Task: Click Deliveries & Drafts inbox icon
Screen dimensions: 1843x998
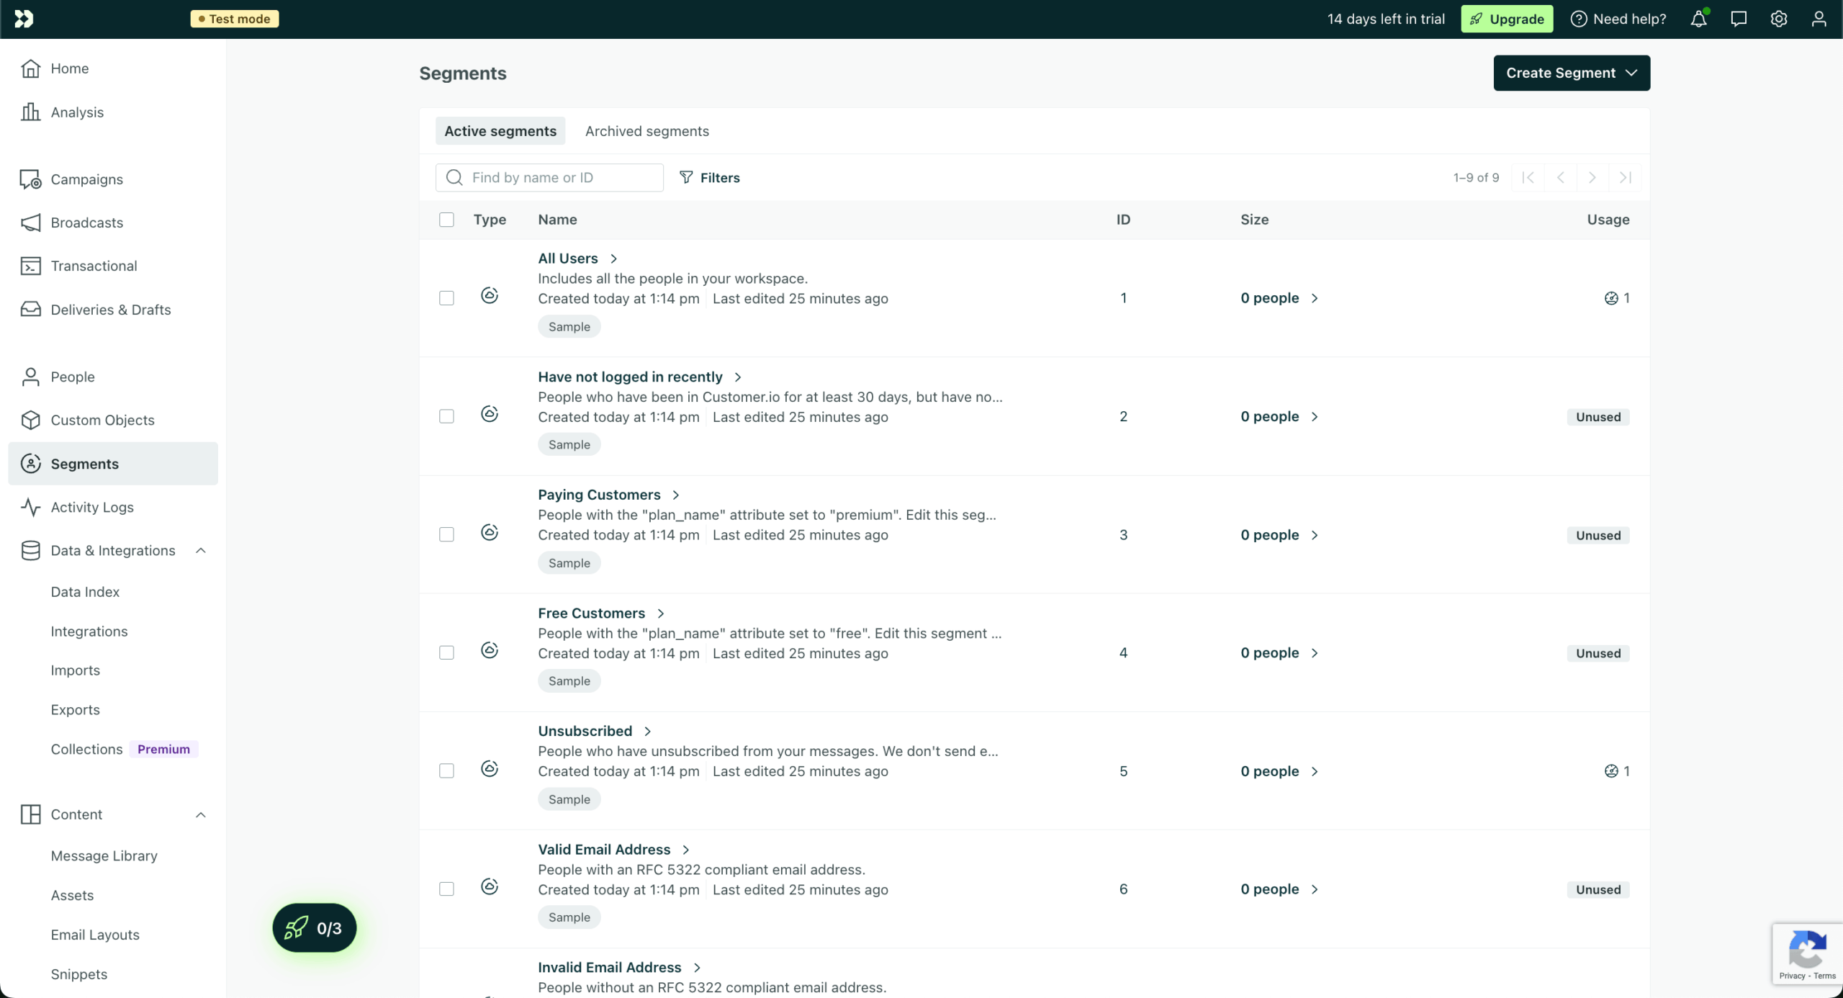Action: click(x=30, y=309)
